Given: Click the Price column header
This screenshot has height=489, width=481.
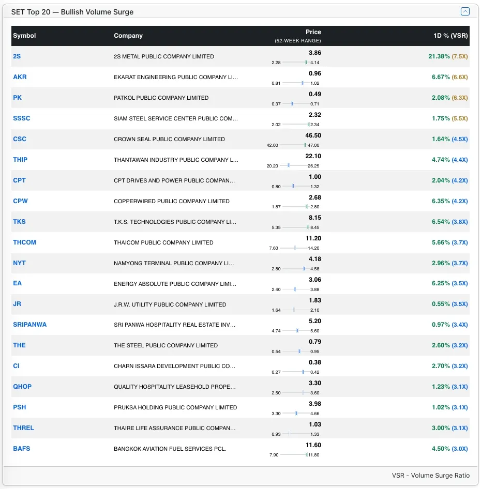Looking at the screenshot, I should (x=313, y=32).
